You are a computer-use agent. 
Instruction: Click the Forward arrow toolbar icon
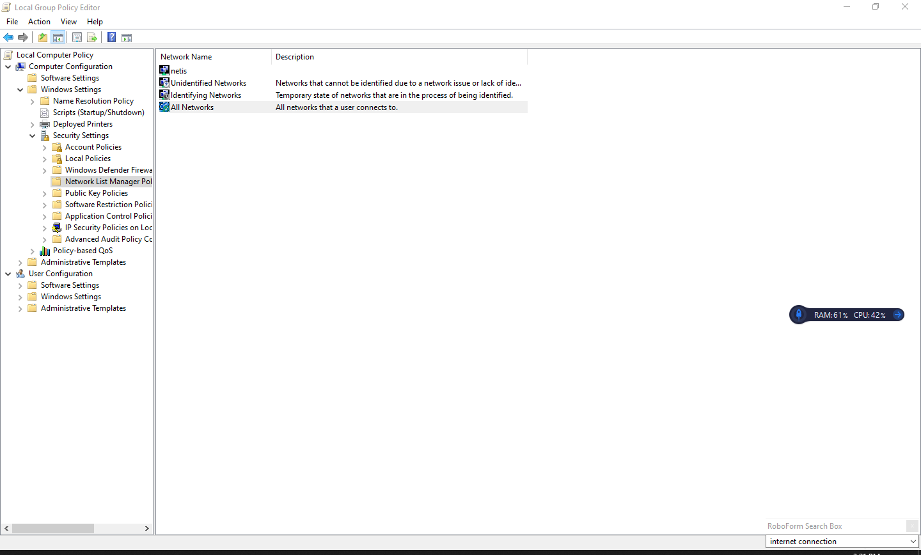coord(23,38)
